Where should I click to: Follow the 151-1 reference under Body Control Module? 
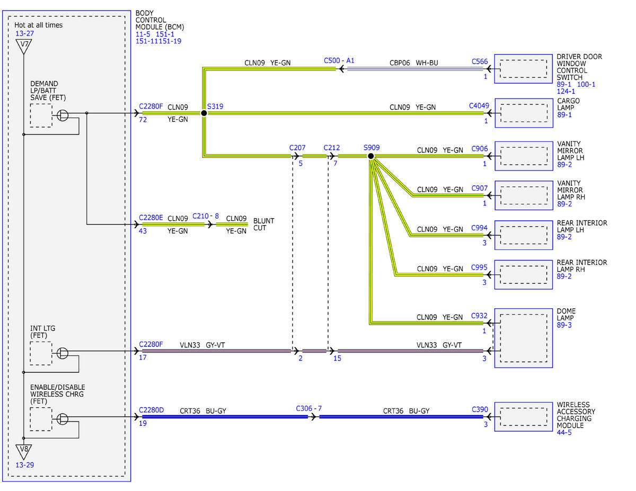[166, 34]
